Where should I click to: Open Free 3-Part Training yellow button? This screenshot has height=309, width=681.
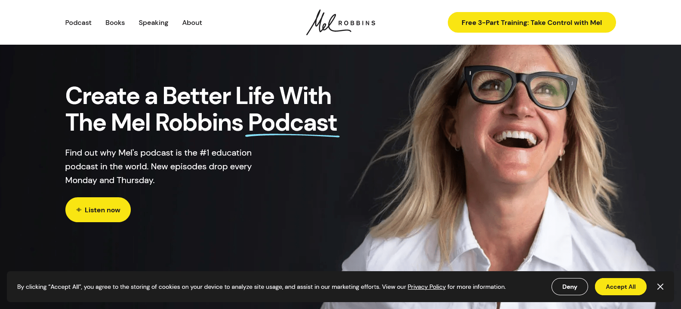(532, 22)
